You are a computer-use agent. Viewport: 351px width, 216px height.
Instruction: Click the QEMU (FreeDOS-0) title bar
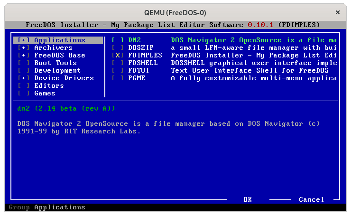pyautogui.click(x=175, y=11)
